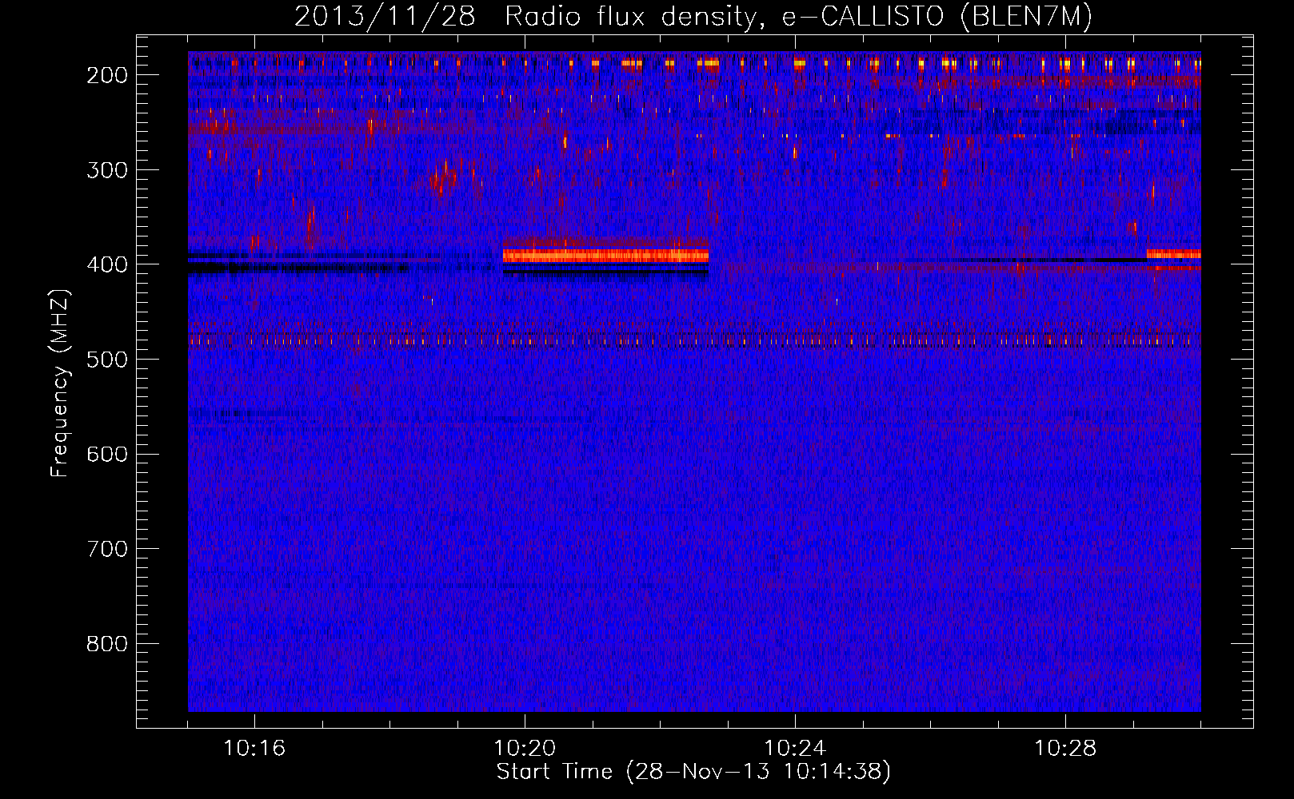The image size is (1294, 799).
Task: Click the 10:16 time tick label
Action: pos(254,749)
